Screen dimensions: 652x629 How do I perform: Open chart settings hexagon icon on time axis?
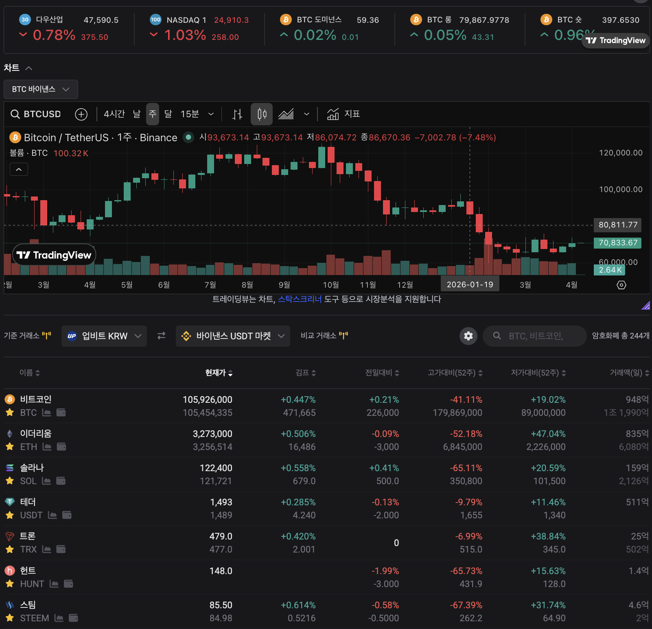click(x=621, y=285)
